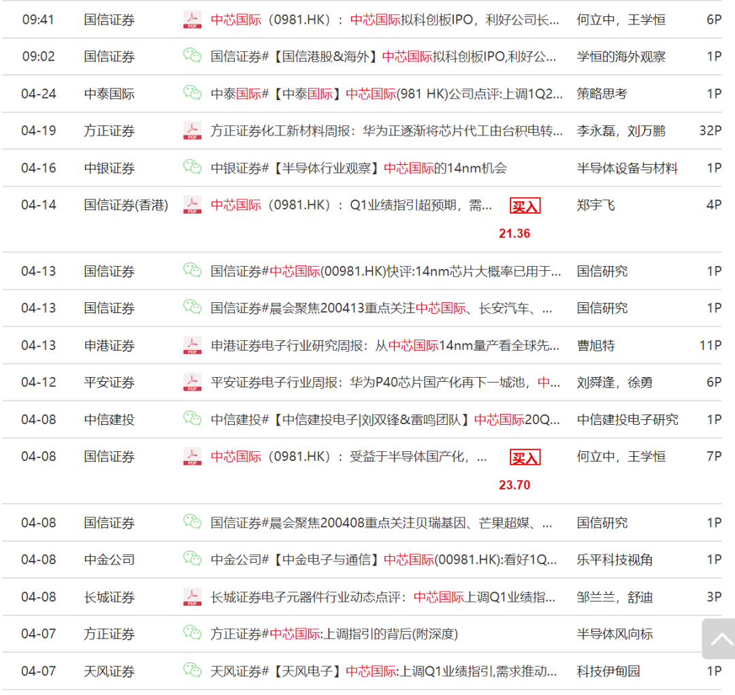
Task: Click author 曹旭特
Action: tap(595, 346)
